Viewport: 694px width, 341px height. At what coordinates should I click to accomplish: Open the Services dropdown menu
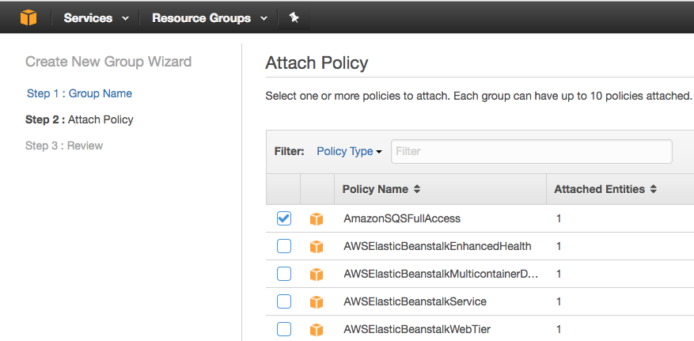96,17
